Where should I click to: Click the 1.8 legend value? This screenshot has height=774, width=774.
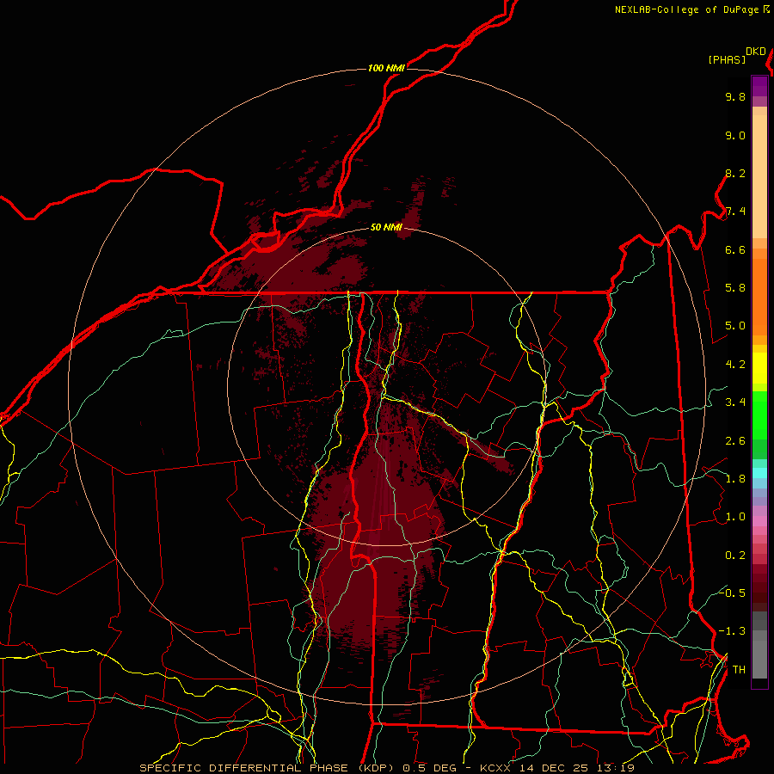[735, 479]
